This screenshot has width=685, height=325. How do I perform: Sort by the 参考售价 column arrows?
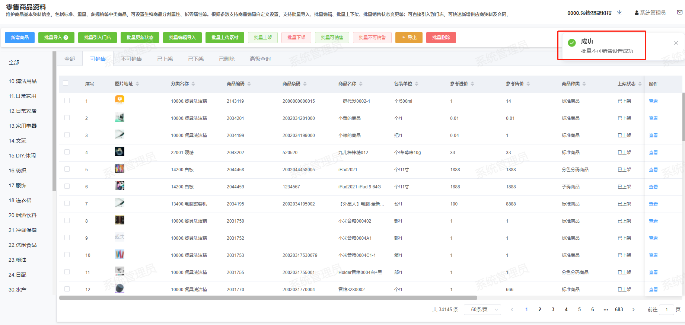[x=528, y=84]
